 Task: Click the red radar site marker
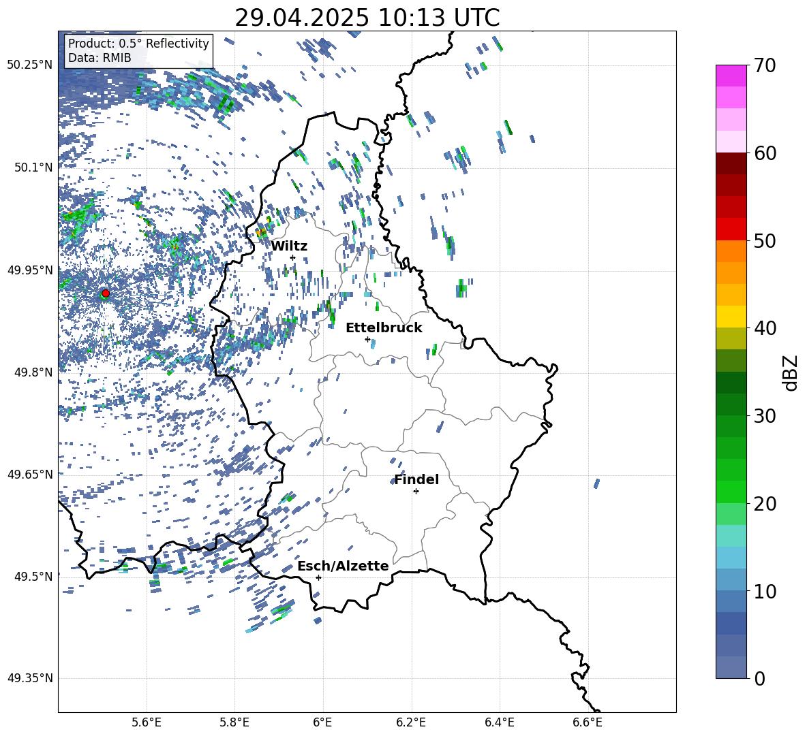click(106, 293)
